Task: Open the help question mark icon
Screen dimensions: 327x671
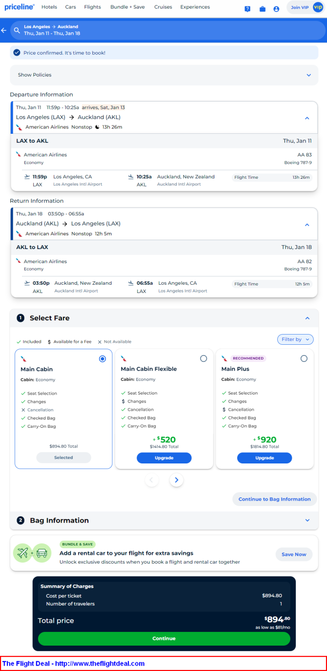Action: click(247, 9)
